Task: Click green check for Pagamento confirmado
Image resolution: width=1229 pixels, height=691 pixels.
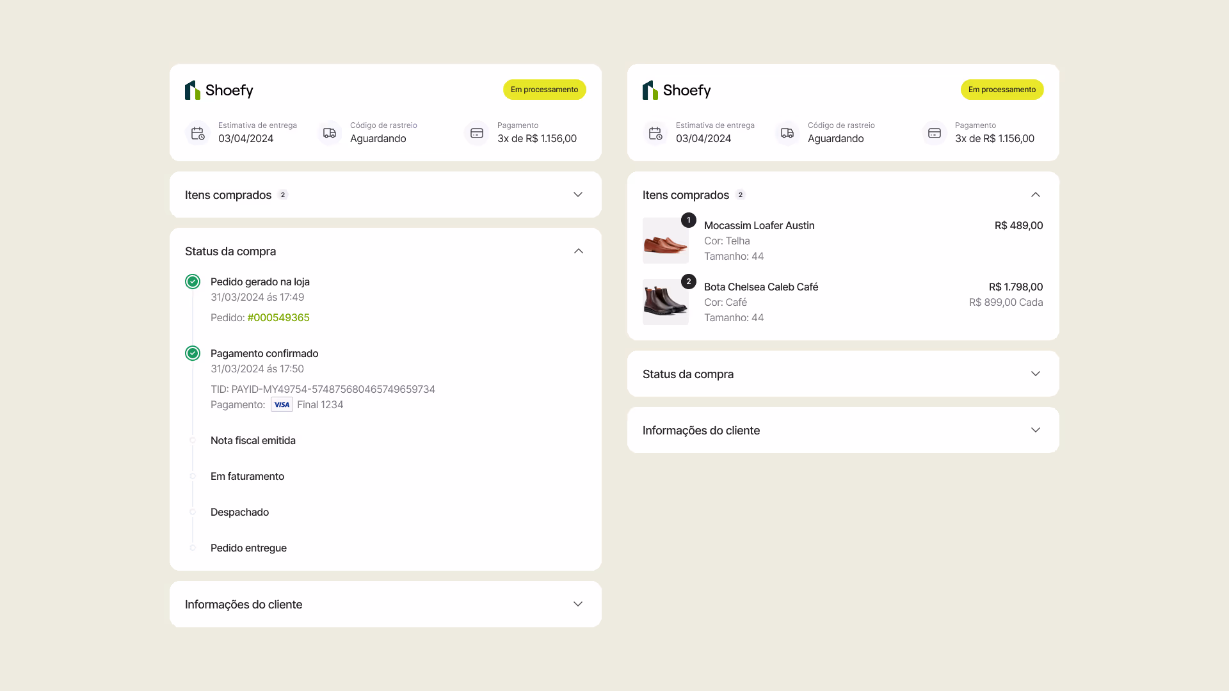Action: click(193, 353)
